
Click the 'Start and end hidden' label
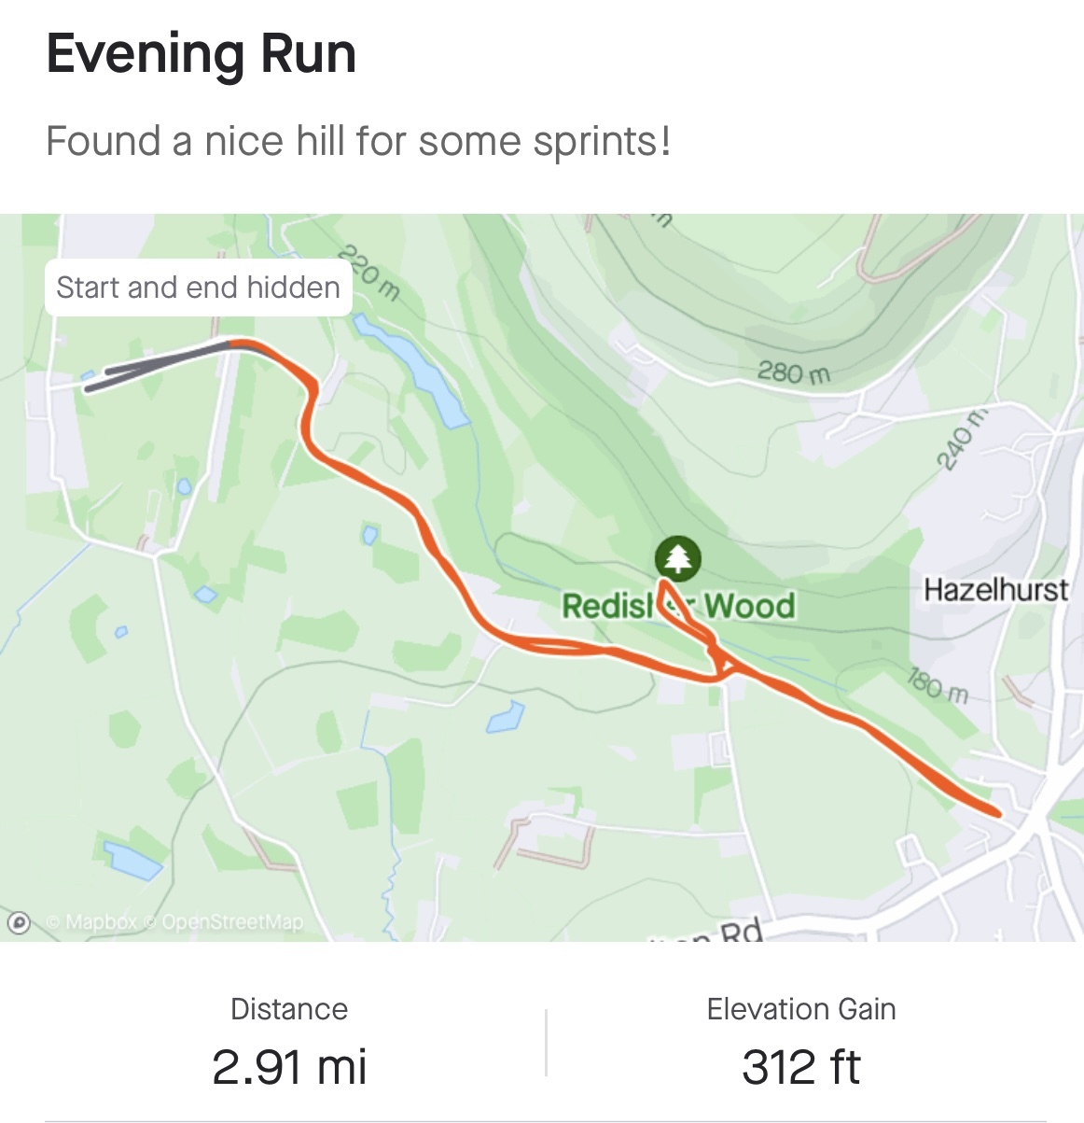click(198, 288)
